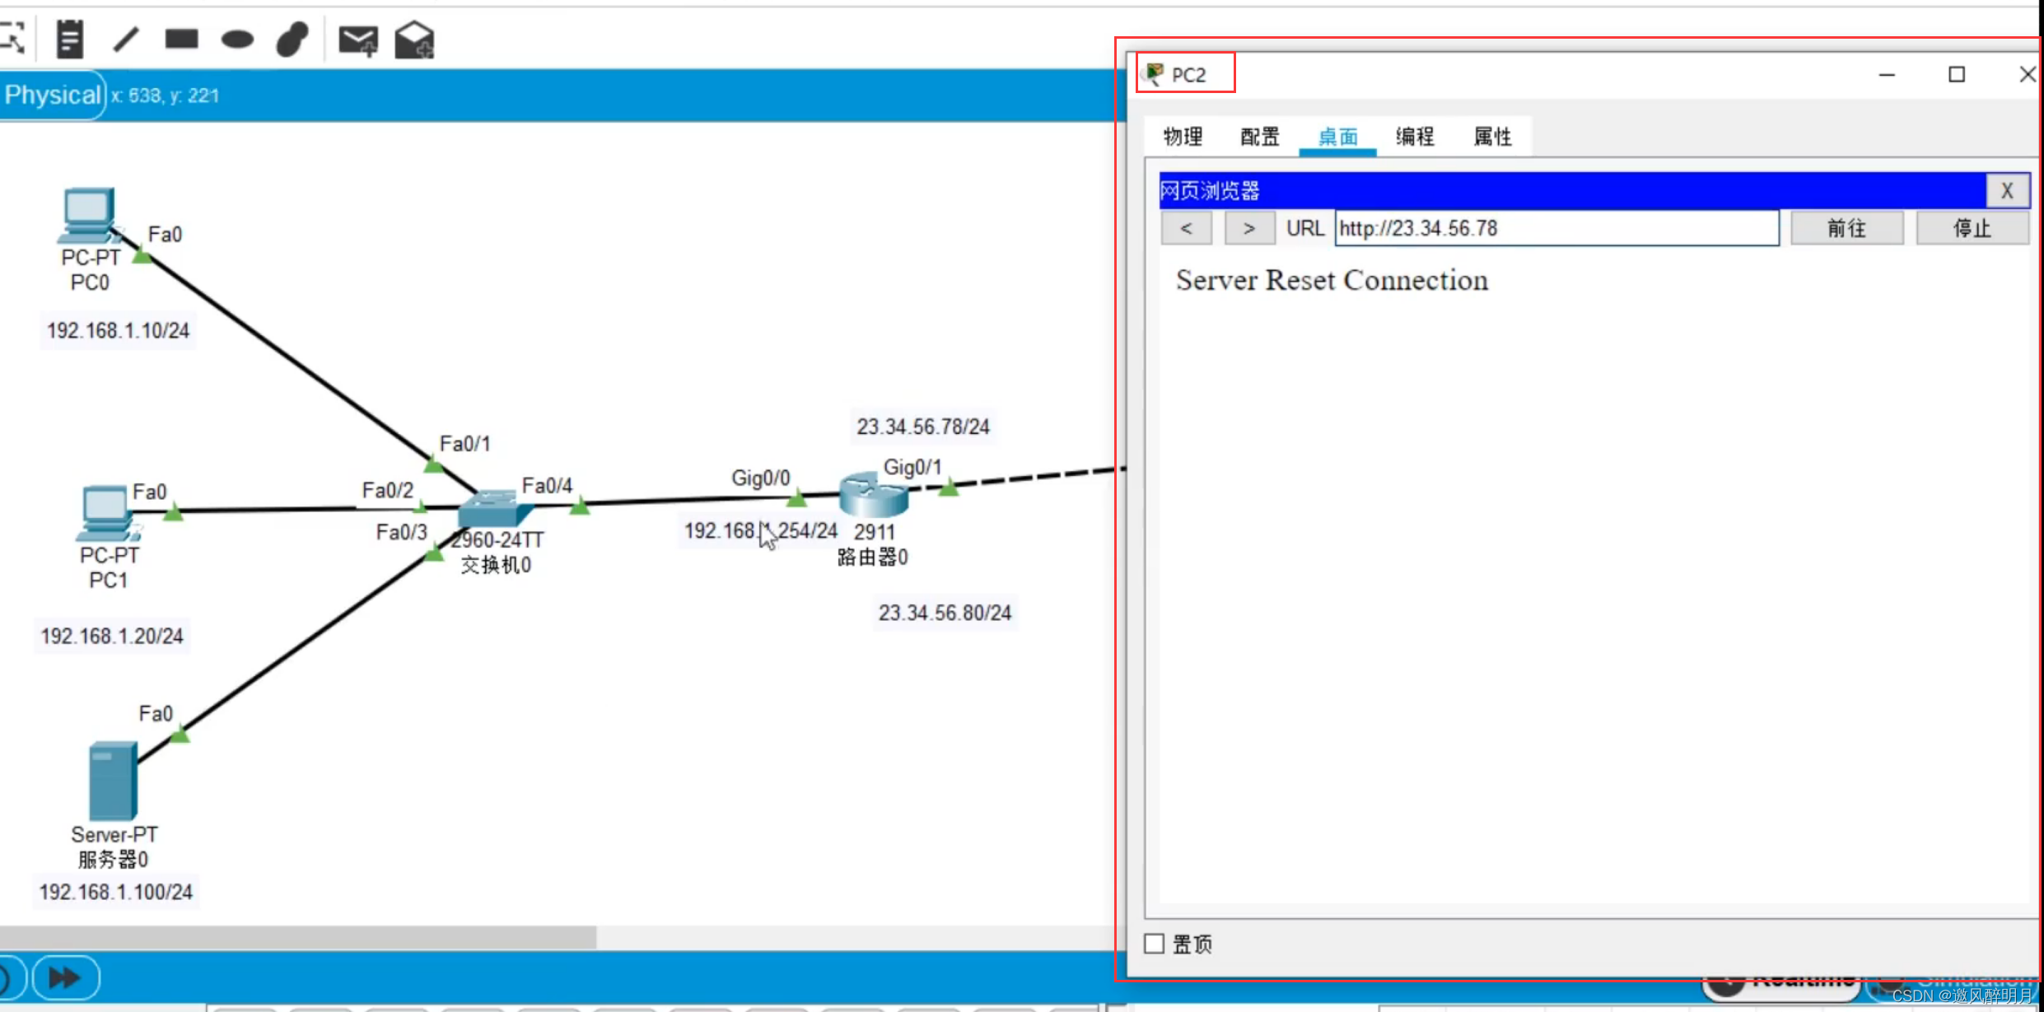Click the Add Simple PDU envelope icon
The image size is (2044, 1012).
coord(358,40)
